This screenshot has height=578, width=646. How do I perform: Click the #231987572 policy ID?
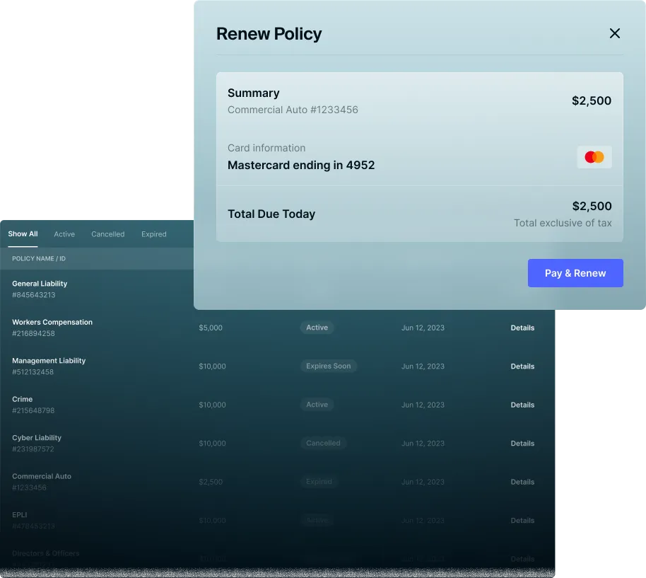(33, 449)
